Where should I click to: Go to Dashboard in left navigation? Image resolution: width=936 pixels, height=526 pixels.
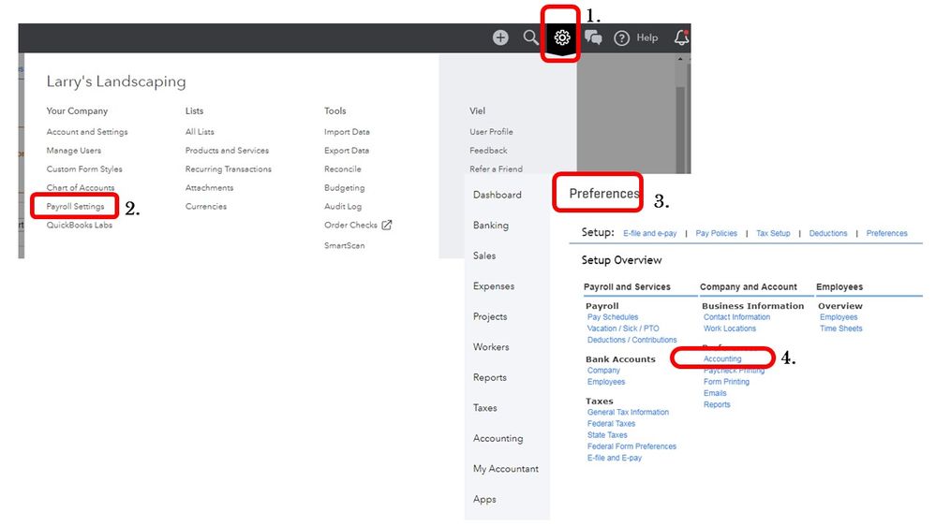[498, 195]
